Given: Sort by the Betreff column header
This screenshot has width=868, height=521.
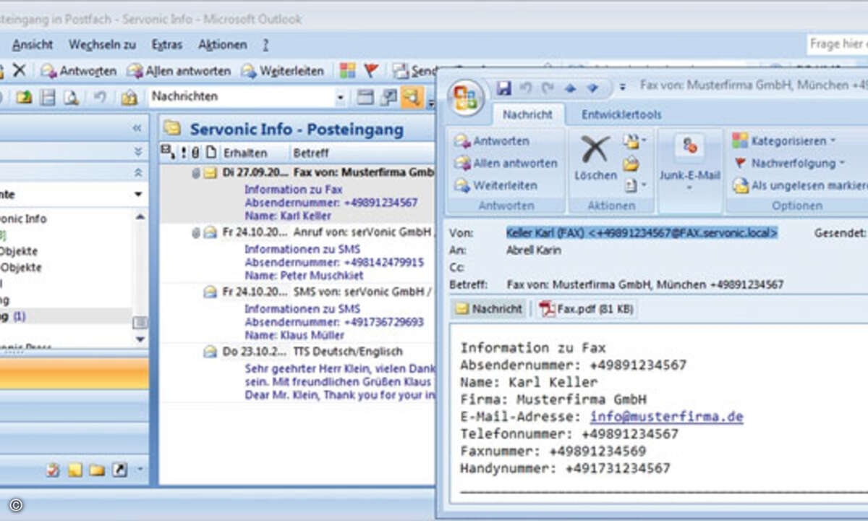Looking at the screenshot, I should coord(362,153).
